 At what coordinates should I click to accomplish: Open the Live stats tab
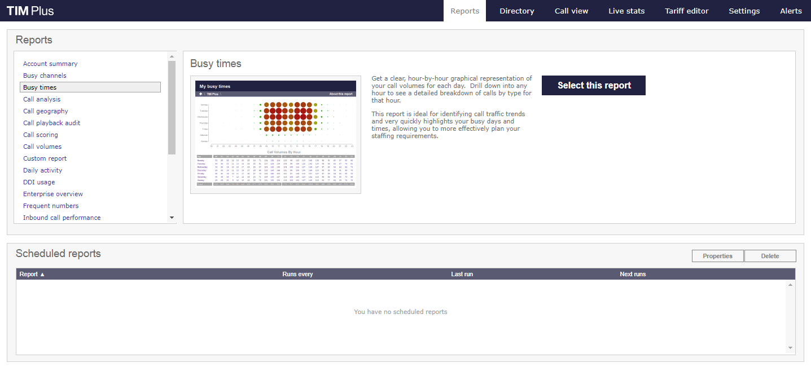626,11
